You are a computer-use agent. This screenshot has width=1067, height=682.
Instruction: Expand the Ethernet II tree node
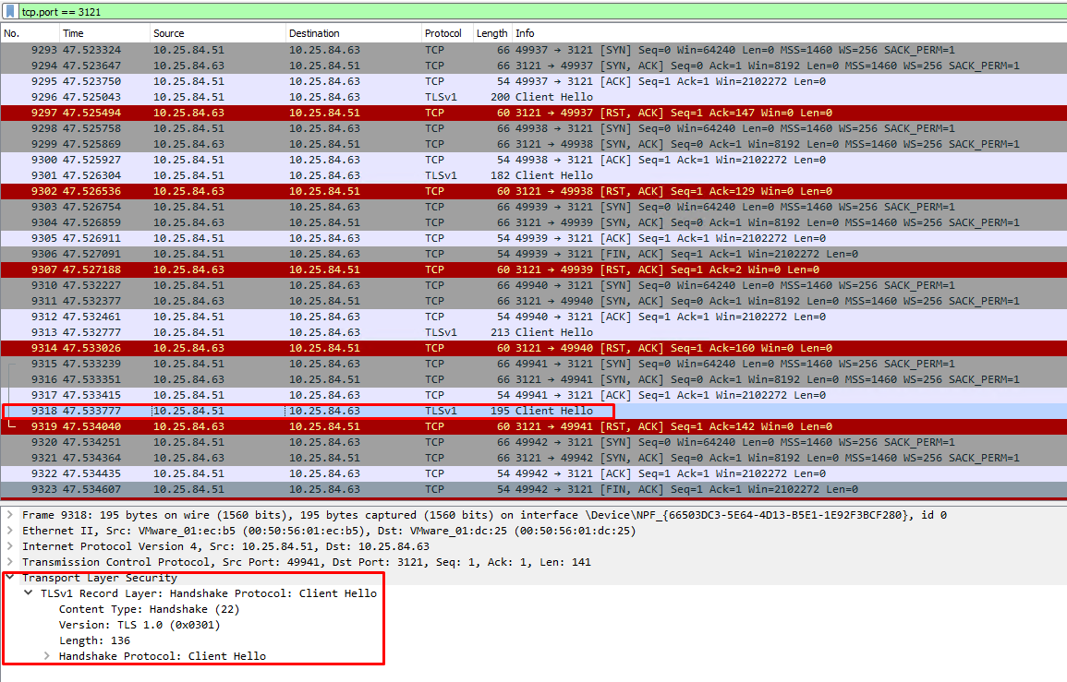click(x=10, y=531)
